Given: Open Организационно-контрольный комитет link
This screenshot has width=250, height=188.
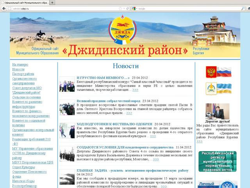Looking at the screenshot, I should pos(33,132).
